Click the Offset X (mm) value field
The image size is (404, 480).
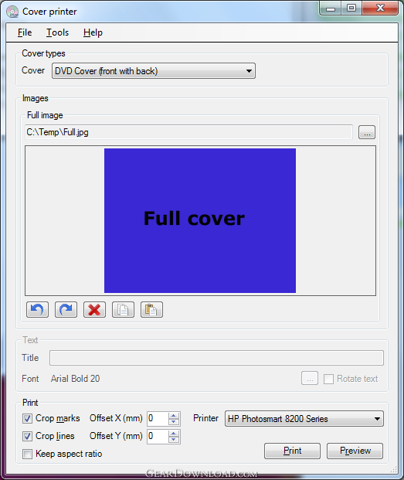coord(158,419)
